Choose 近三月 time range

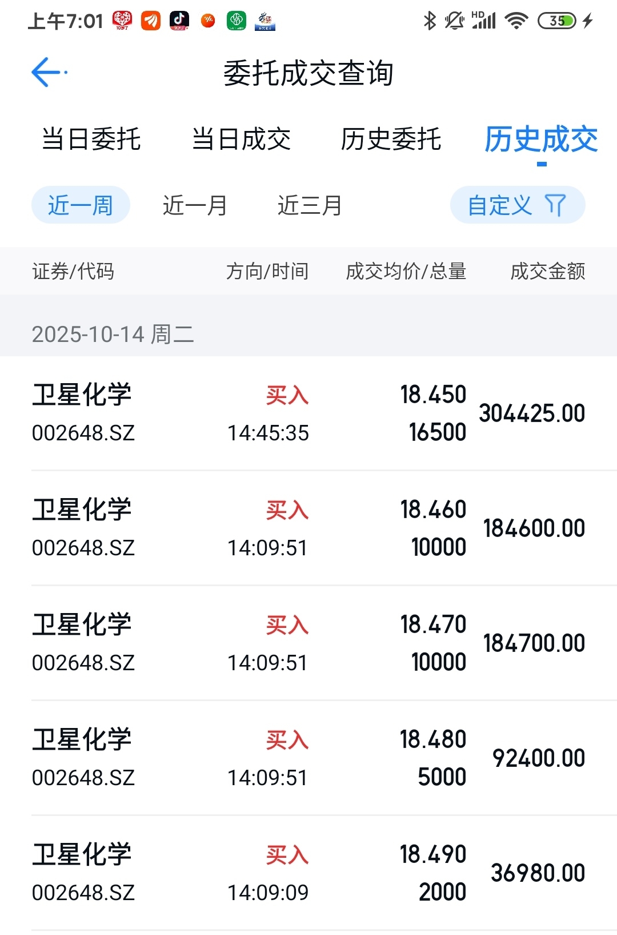pos(310,205)
